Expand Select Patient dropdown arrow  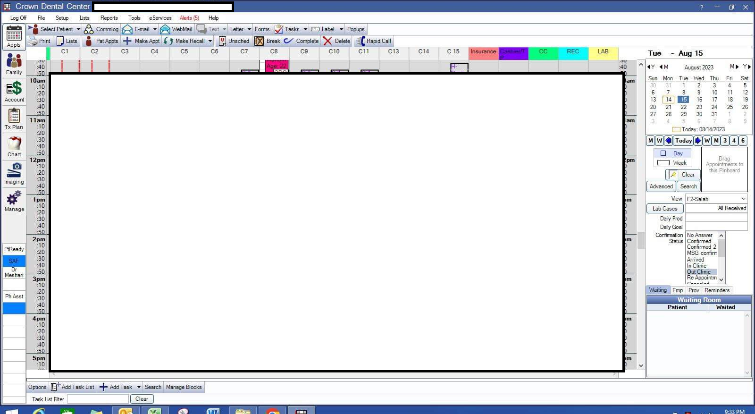pyautogui.click(x=78, y=29)
